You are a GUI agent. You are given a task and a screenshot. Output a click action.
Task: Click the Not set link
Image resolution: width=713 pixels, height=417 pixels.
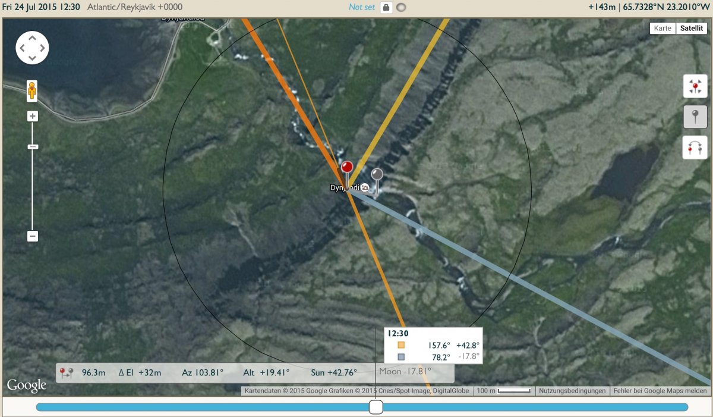[x=362, y=8]
